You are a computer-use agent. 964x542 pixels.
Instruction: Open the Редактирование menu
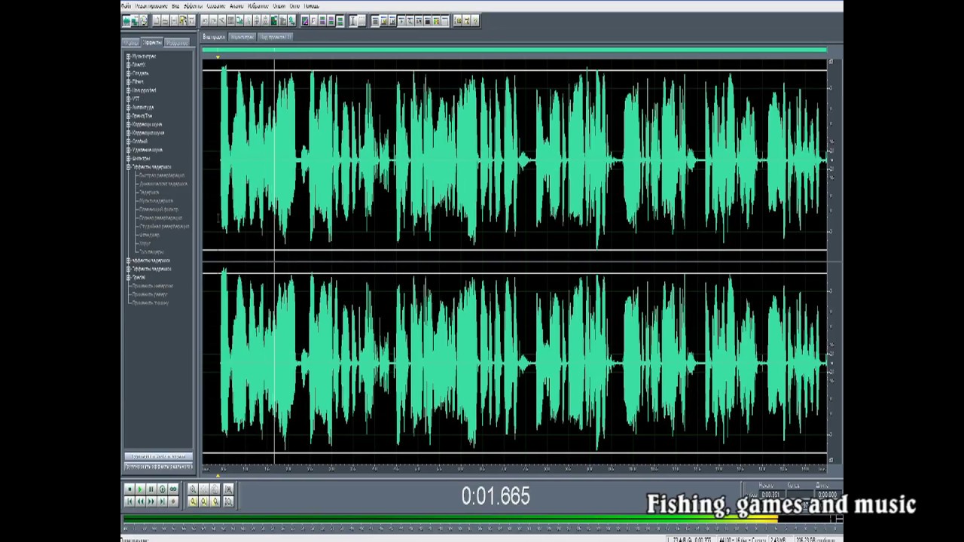pyautogui.click(x=152, y=6)
